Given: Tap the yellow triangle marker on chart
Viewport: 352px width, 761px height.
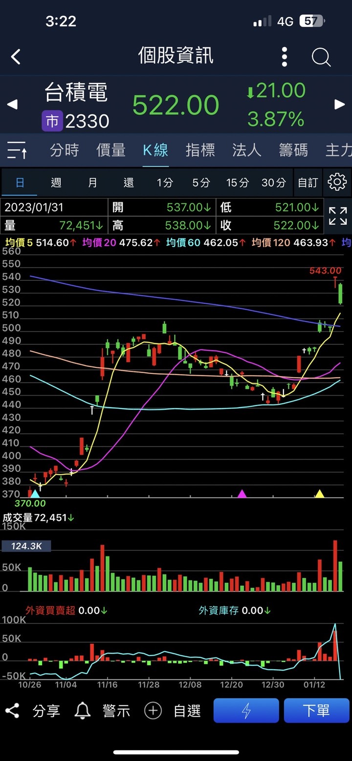Looking at the screenshot, I should coord(319,493).
